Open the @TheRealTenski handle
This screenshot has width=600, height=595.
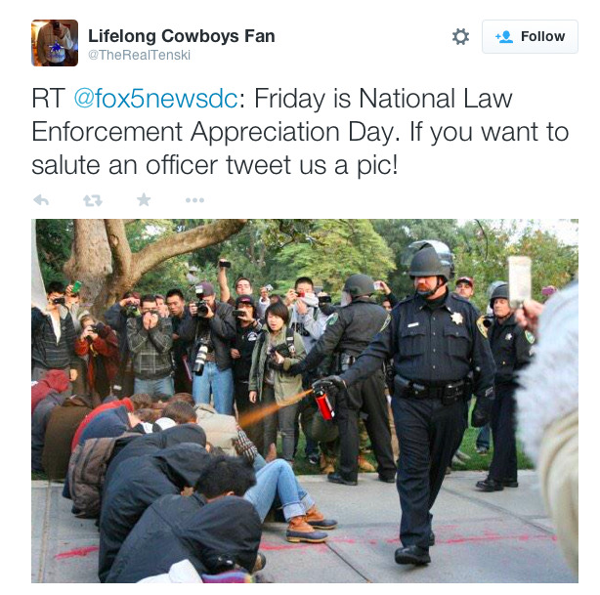pyautogui.click(x=140, y=55)
